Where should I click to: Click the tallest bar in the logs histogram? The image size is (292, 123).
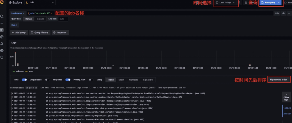(x=15, y=59)
